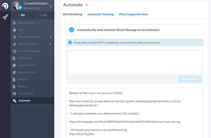Switch to Automatic Tracking tab
The height and width of the screenshot is (138, 211).
[101, 14]
